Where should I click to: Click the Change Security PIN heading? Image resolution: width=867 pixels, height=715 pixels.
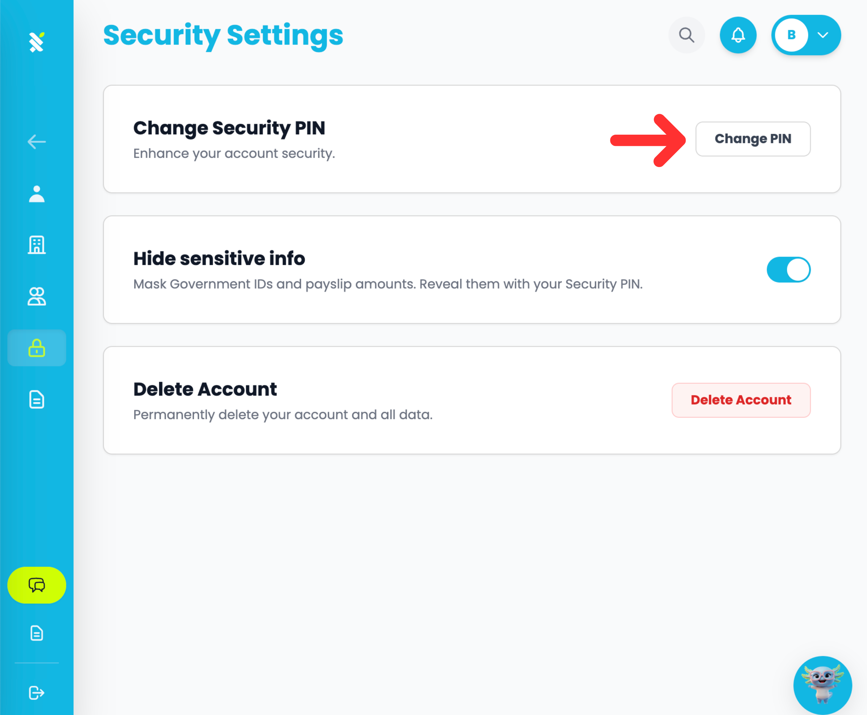pos(229,128)
